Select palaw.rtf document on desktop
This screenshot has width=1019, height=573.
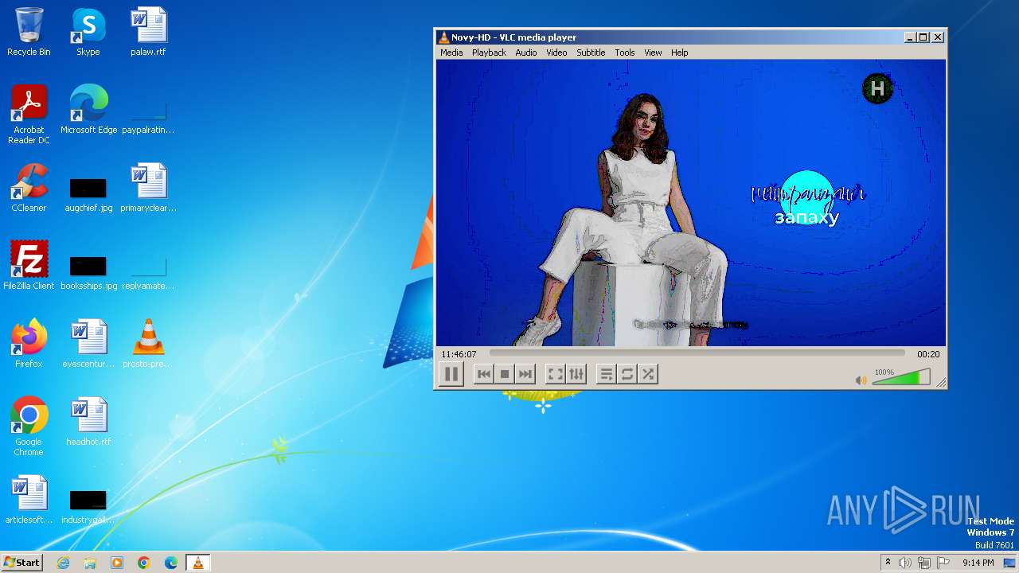pyautogui.click(x=148, y=32)
